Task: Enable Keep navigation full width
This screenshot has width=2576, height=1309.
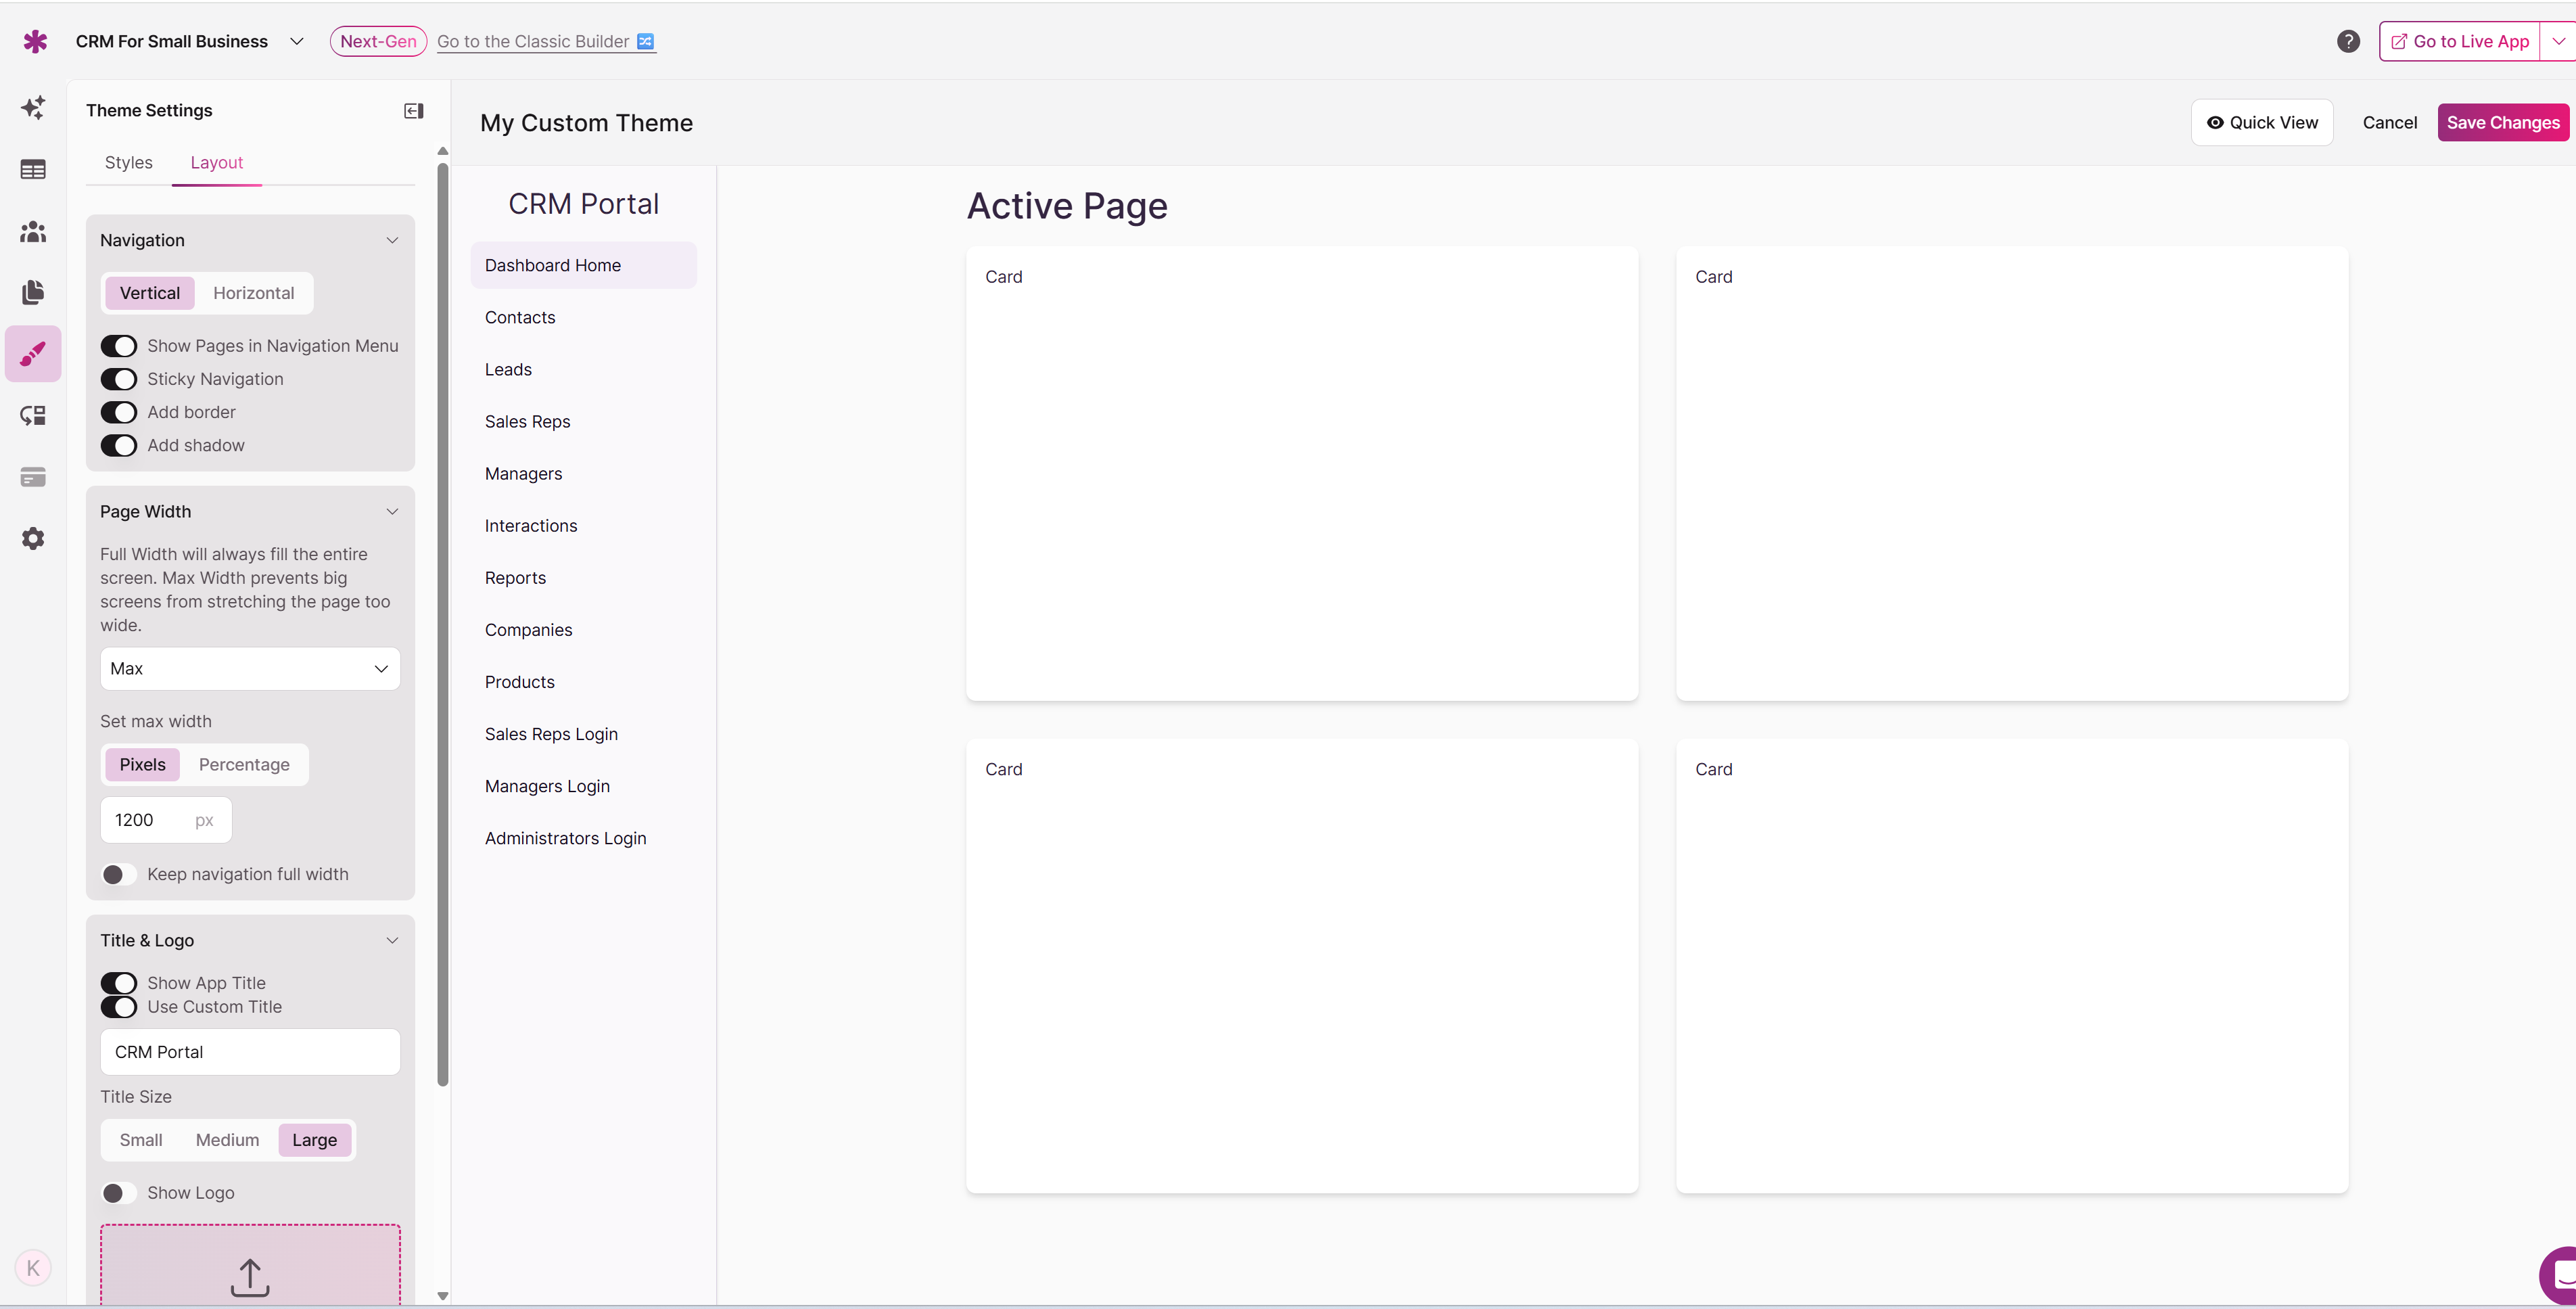Action: tap(119, 874)
